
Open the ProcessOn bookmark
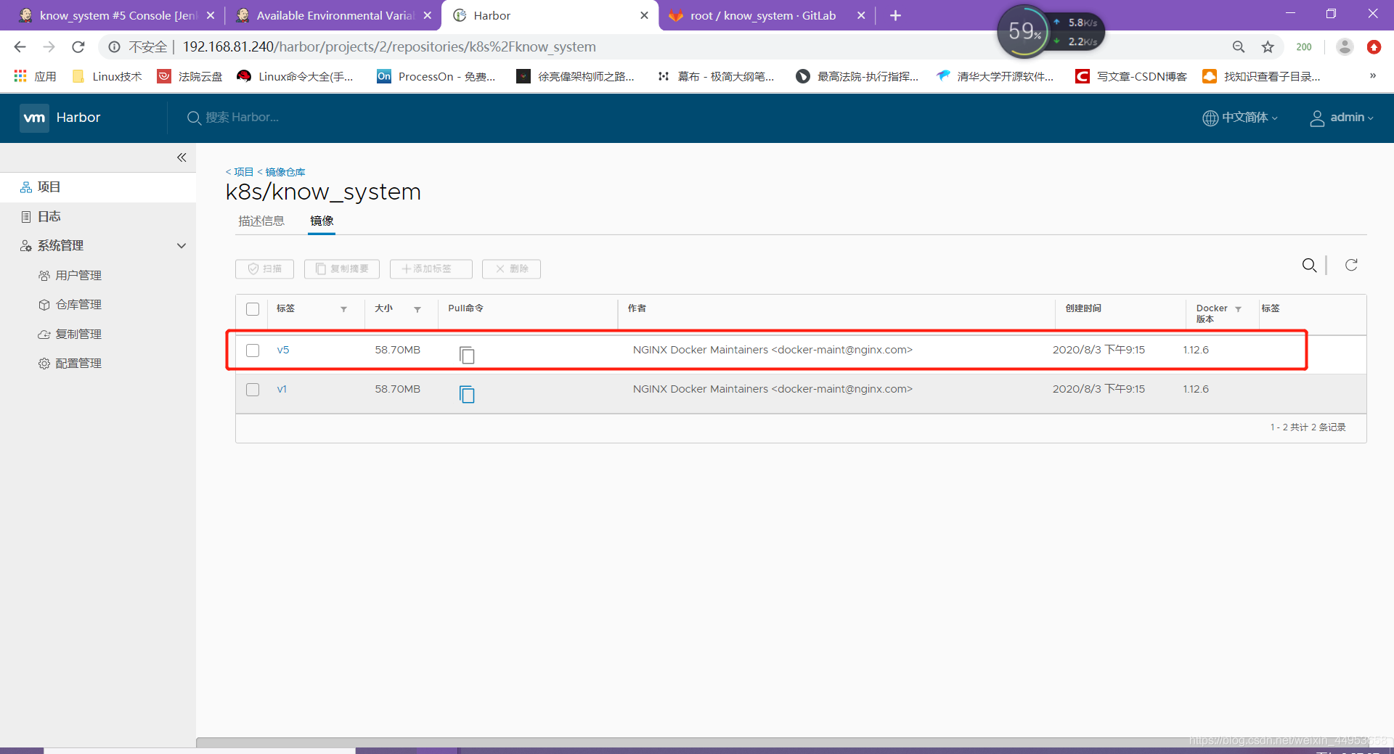436,76
